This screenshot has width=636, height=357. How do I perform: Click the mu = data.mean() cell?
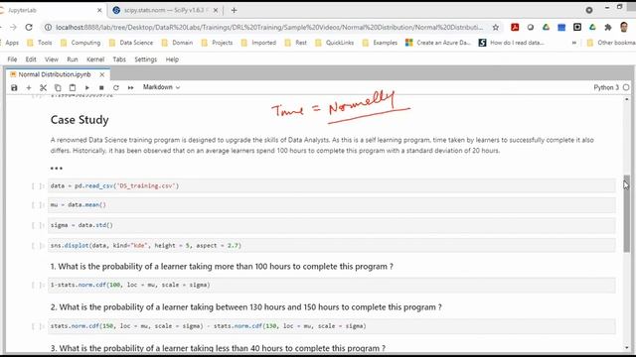coord(331,205)
